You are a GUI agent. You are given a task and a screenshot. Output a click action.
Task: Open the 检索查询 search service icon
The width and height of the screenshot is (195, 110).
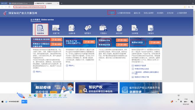40,30
